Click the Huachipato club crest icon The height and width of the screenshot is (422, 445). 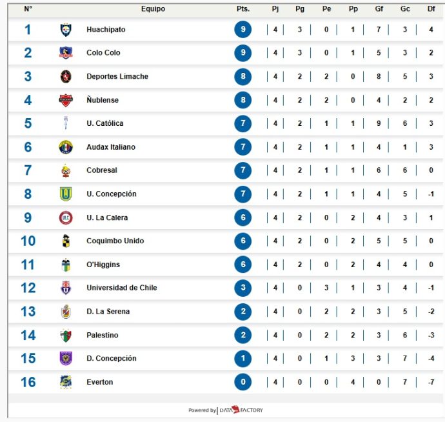[66, 30]
